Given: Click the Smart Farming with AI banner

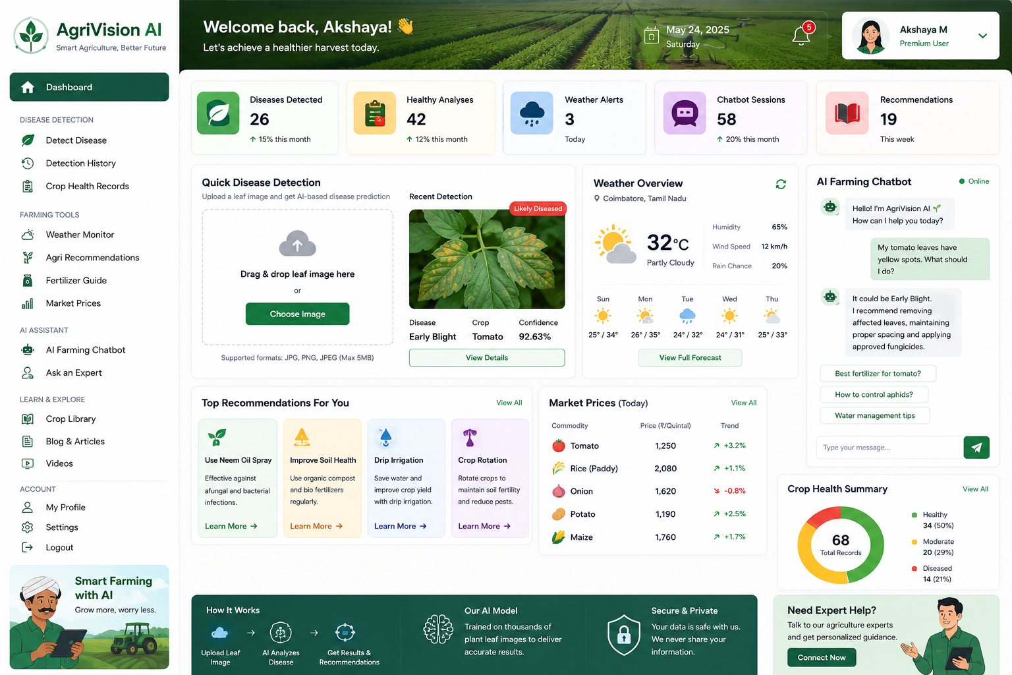Looking at the screenshot, I should coord(89,617).
